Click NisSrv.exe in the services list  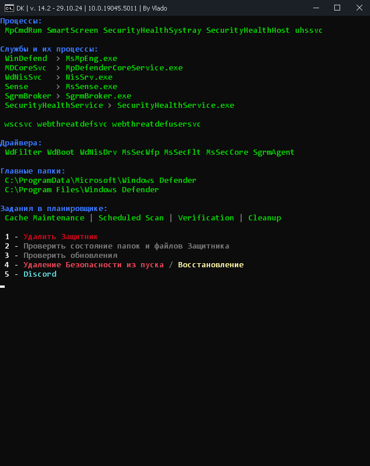point(89,77)
